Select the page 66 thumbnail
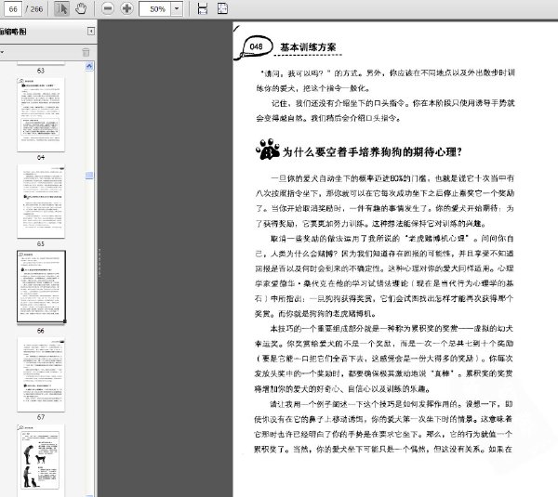This screenshot has height=497, width=558. [41, 287]
